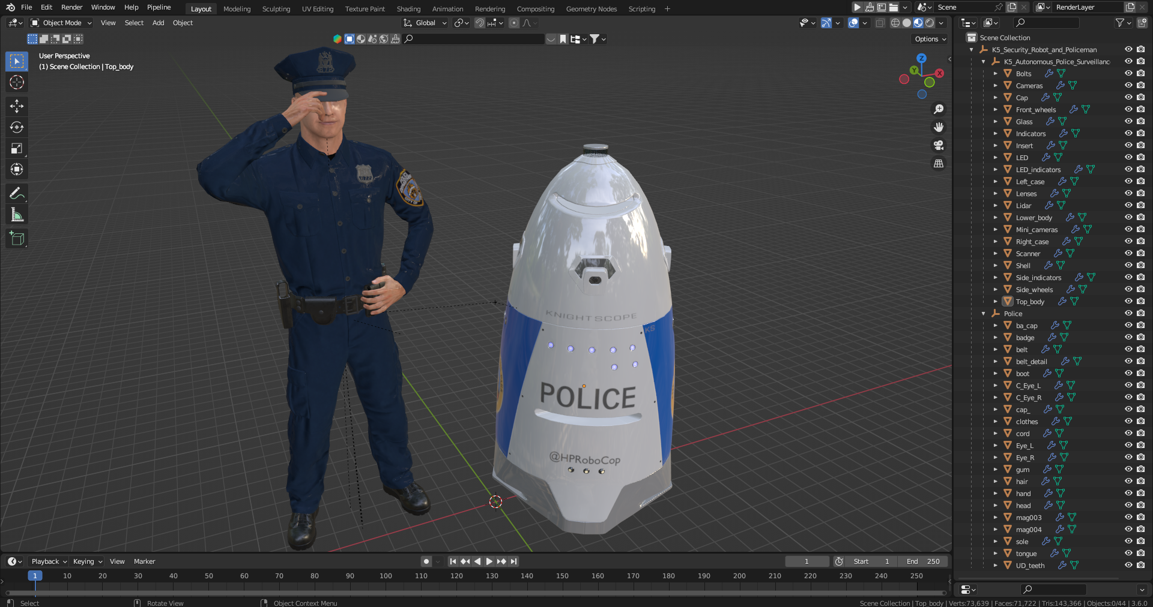Select the Rotate tool

[17, 127]
